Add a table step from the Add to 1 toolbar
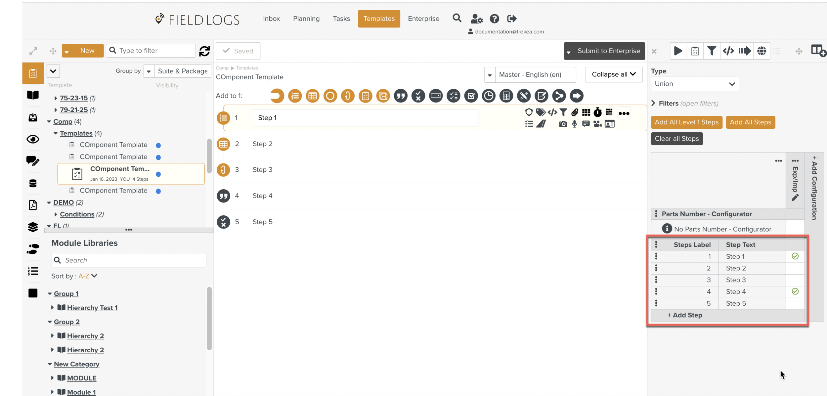Viewport: 827px width, 396px height. pos(312,96)
